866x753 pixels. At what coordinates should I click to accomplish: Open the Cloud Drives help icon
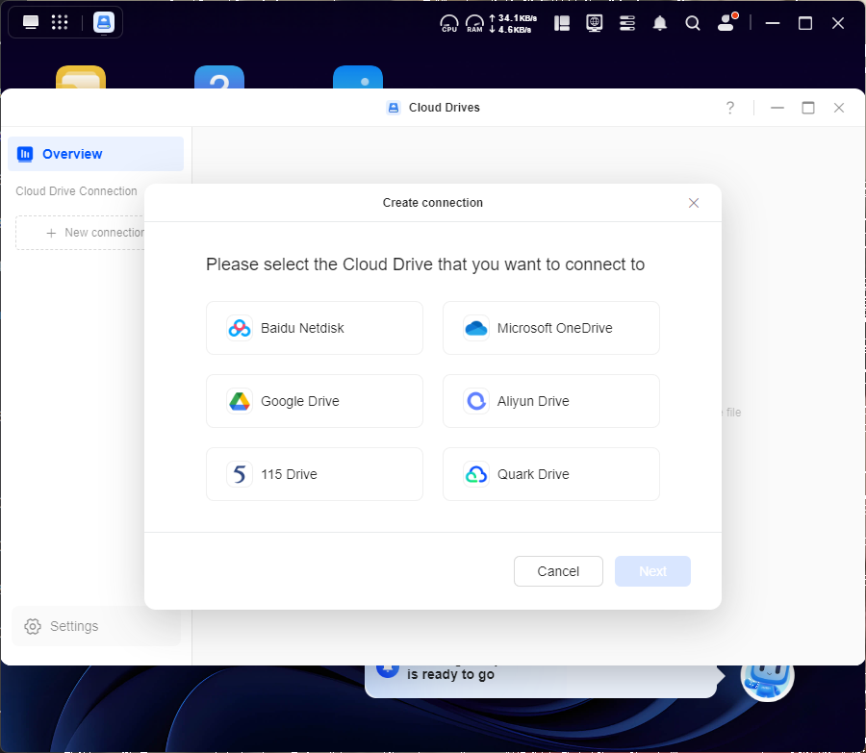[x=730, y=108]
